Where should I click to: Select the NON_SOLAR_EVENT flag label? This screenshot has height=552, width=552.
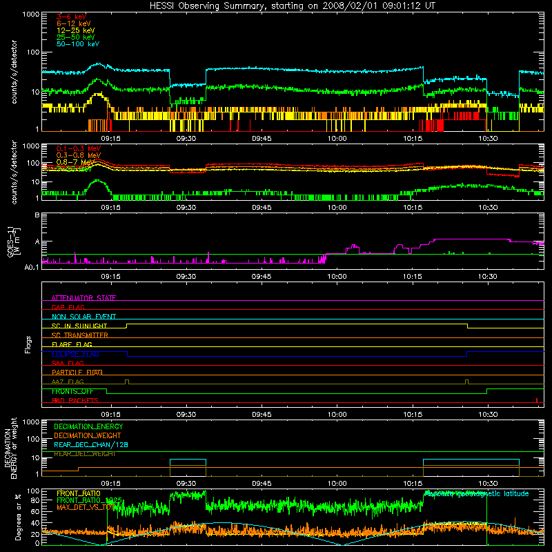[83, 317]
